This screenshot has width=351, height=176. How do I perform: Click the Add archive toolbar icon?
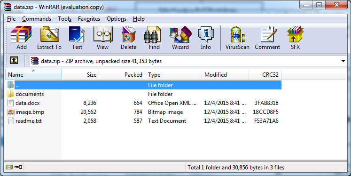click(x=21, y=38)
